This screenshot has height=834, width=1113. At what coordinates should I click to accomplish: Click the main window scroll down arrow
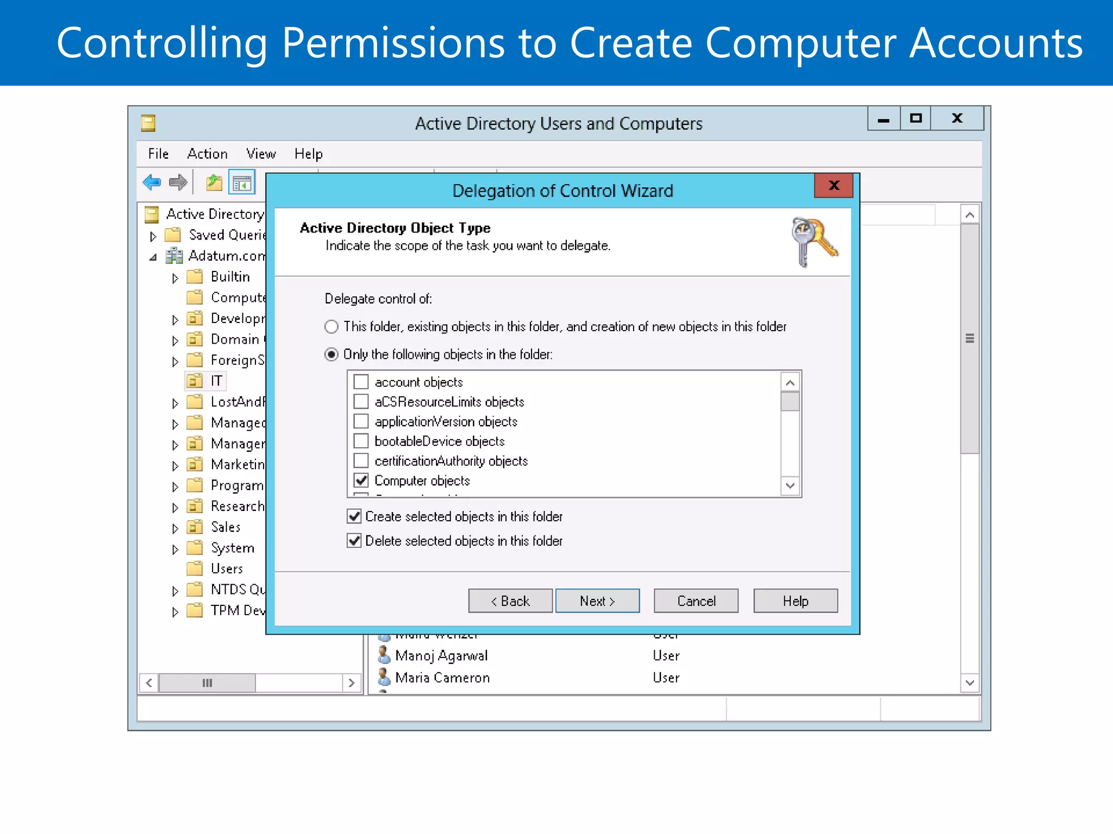[970, 683]
